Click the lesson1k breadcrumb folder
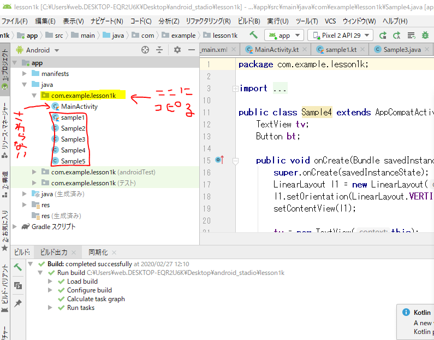The image size is (434, 340). pyautogui.click(x=221, y=36)
